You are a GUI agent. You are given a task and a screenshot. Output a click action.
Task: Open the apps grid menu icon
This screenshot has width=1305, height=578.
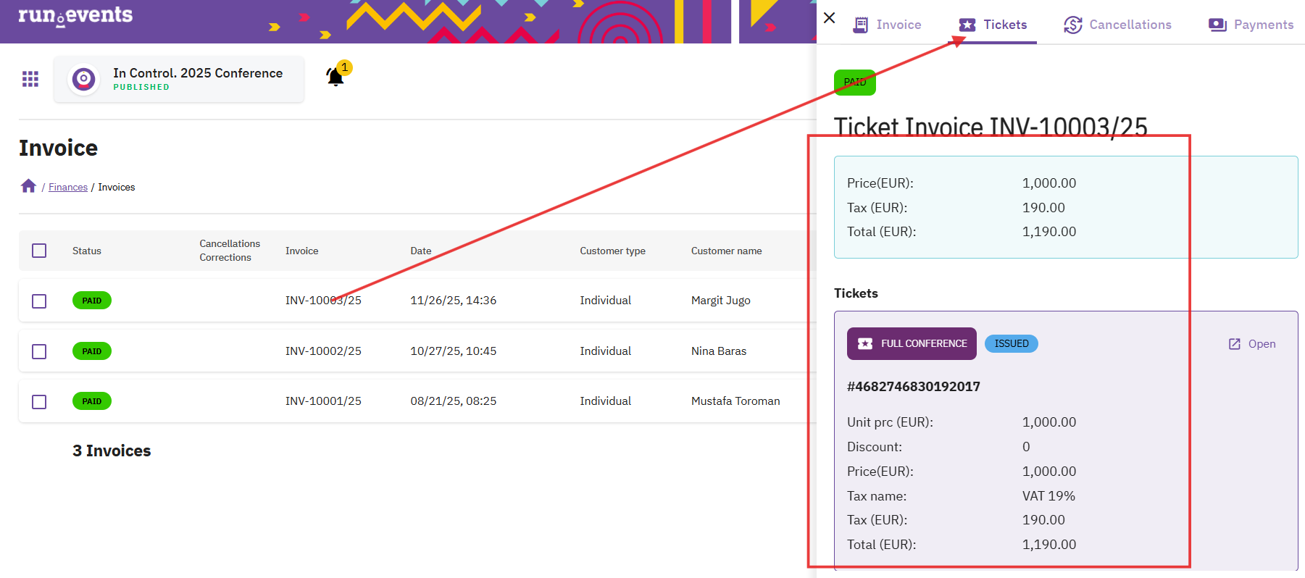click(x=30, y=79)
